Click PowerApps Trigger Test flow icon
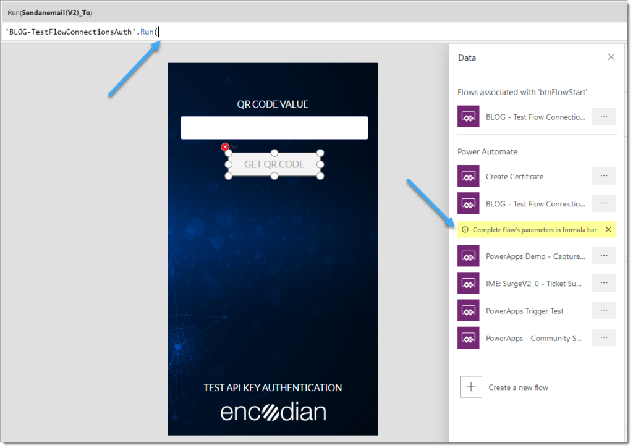 (469, 310)
